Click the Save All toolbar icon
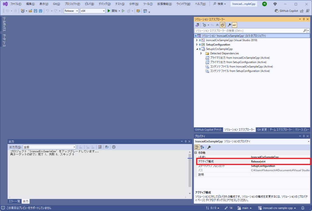Screen dimensions: 312x211 [40, 11]
